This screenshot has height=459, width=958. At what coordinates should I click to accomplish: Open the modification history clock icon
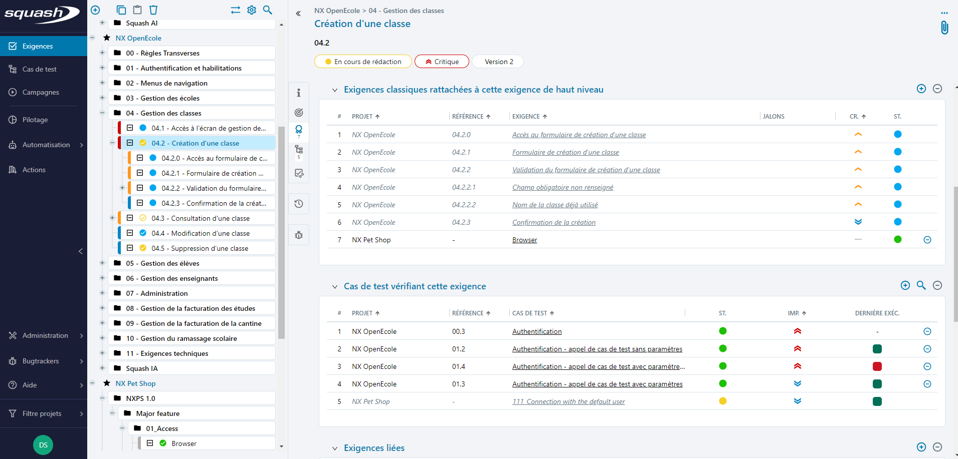[299, 204]
